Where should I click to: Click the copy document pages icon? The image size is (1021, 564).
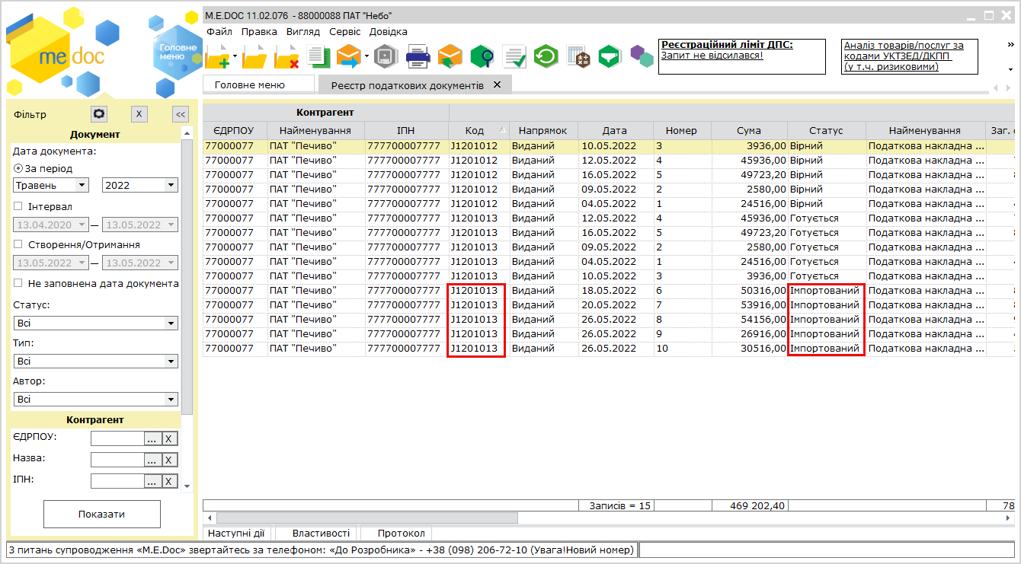(x=318, y=56)
